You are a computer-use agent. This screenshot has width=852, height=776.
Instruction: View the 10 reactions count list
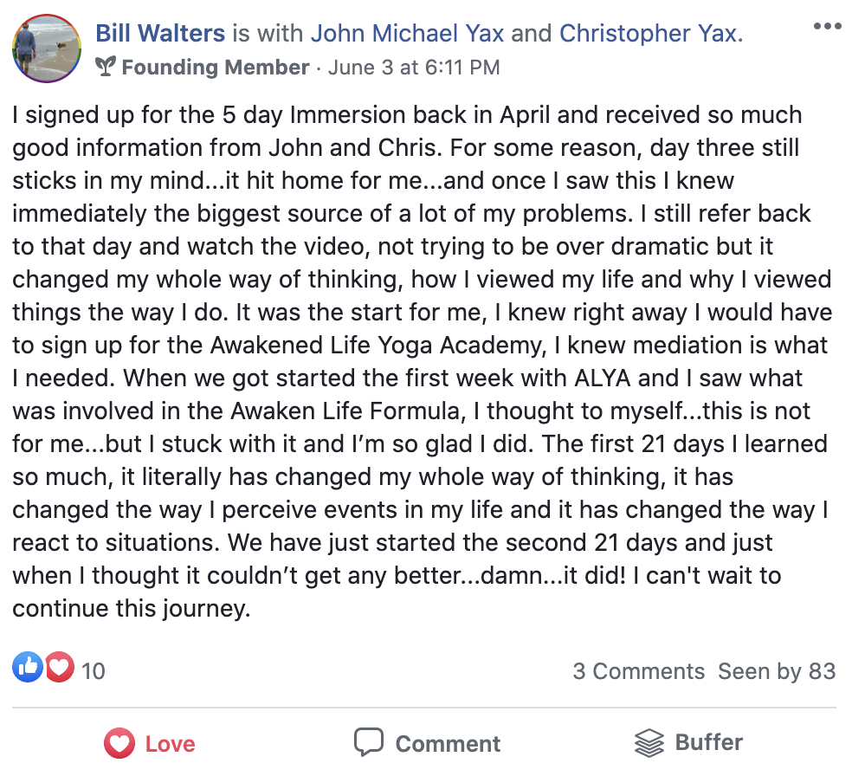(94, 671)
